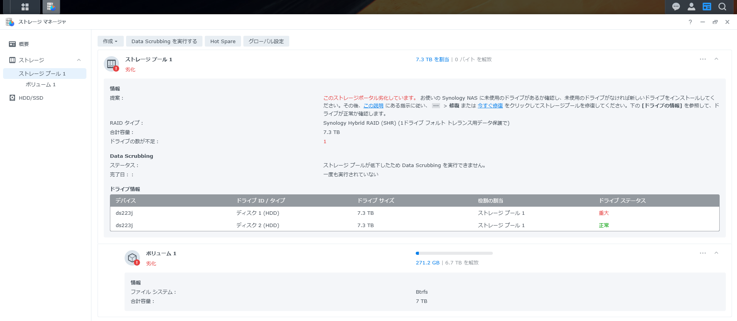This screenshot has width=737, height=321.
Task: Click the ストレージ プール 1 pool status icon
Action: (111, 64)
